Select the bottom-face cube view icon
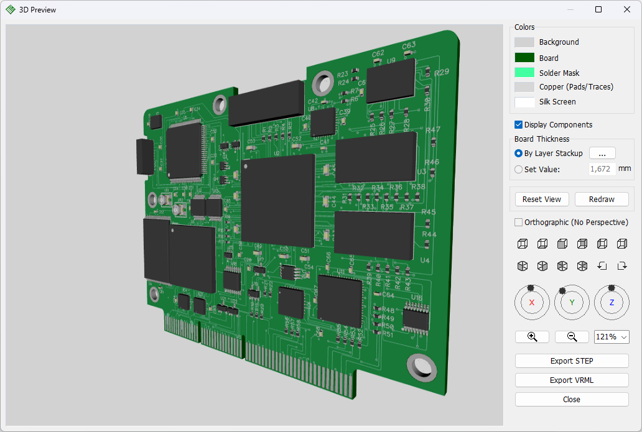This screenshot has width=642, height=432. (542, 244)
